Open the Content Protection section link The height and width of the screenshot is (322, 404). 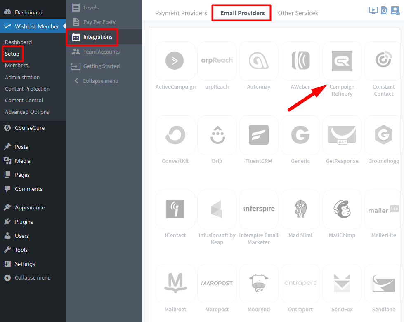pos(27,89)
